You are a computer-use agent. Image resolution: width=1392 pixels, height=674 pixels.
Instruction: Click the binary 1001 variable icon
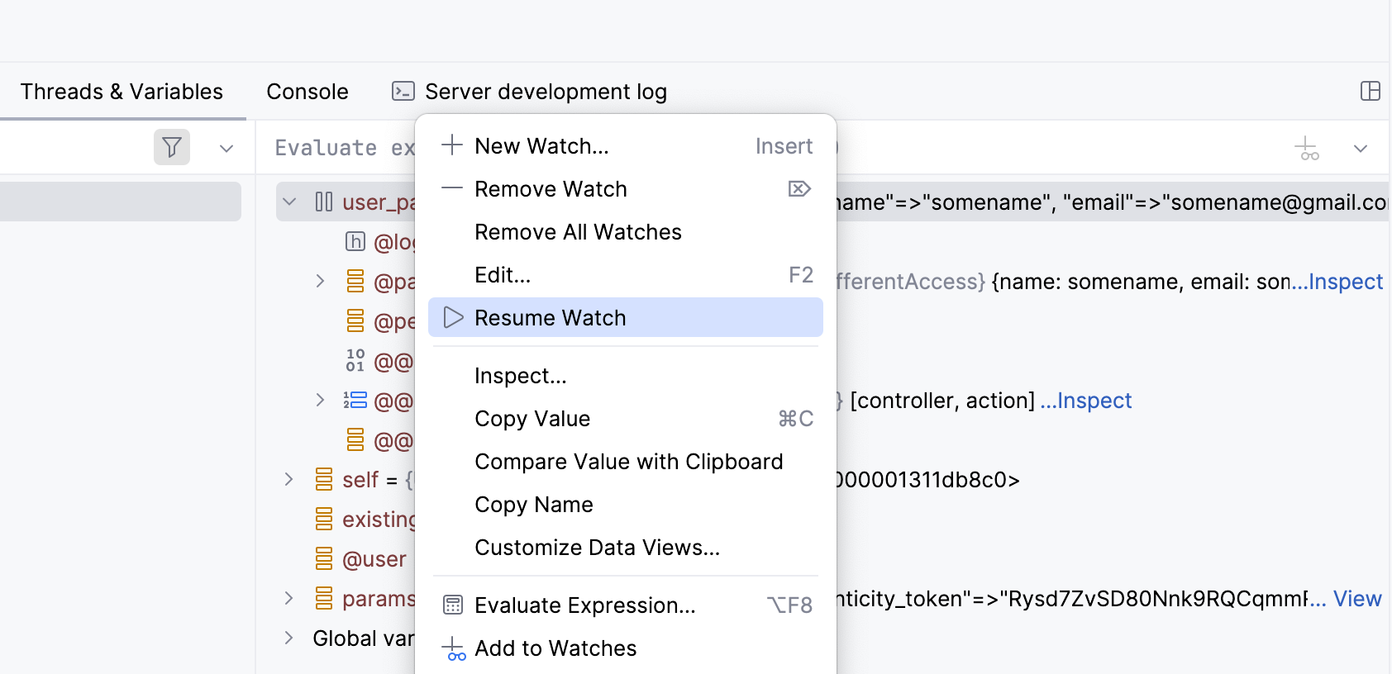355,360
